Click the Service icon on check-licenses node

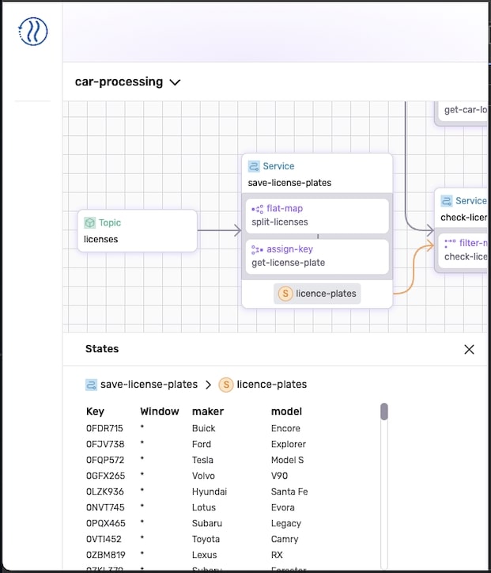(447, 201)
